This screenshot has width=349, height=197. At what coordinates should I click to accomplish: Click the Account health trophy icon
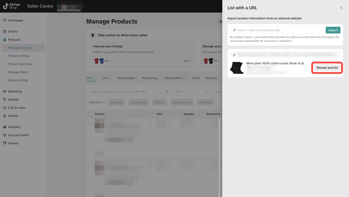(5, 135)
